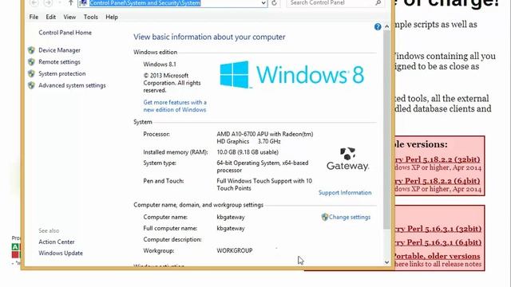Click the scroll up arrow
The width and height of the screenshot is (511, 287).
tap(386, 26)
